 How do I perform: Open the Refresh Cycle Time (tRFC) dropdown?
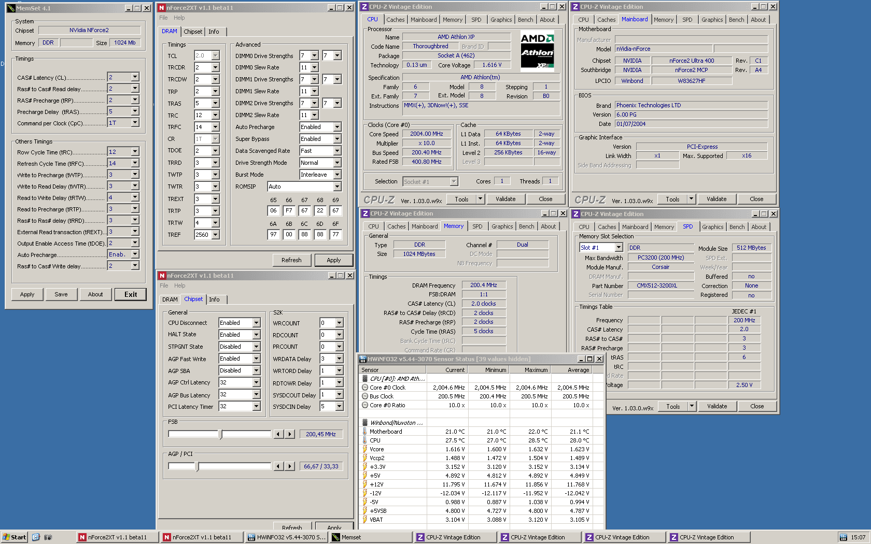135,163
